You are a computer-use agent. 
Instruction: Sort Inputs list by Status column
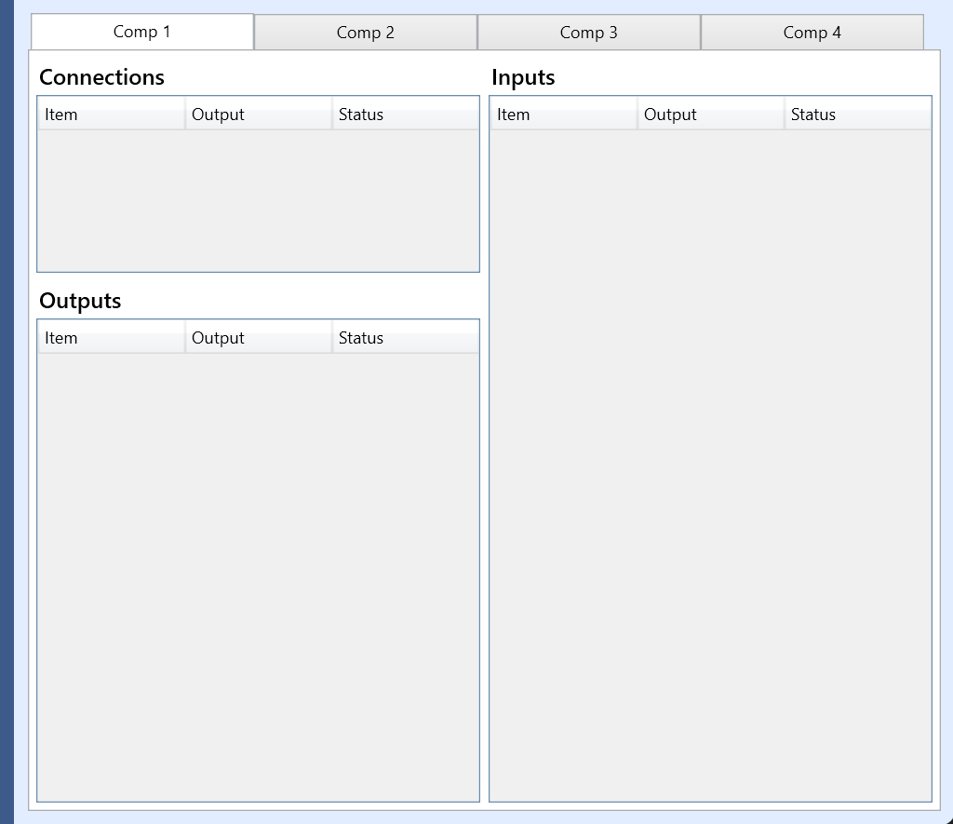pos(857,114)
